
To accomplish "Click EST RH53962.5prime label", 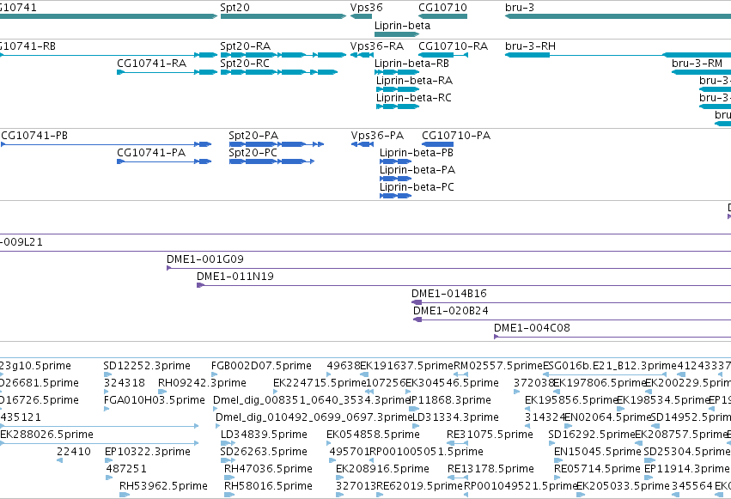I will point(163,486).
